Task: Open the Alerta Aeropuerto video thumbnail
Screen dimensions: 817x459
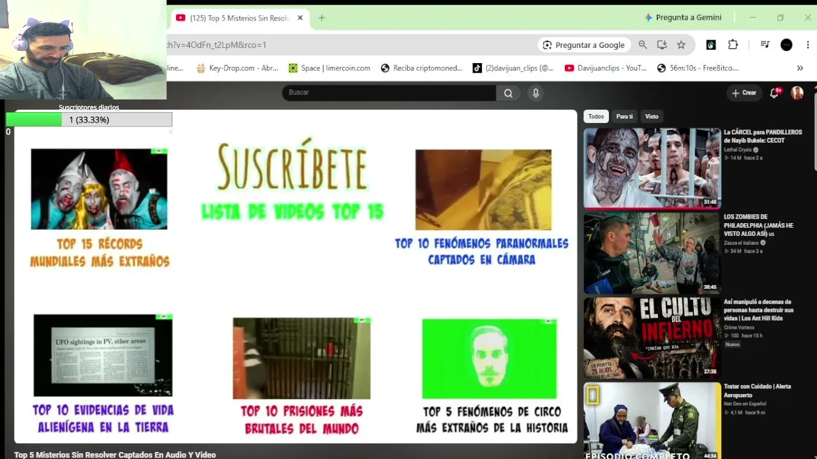Action: tap(652, 421)
